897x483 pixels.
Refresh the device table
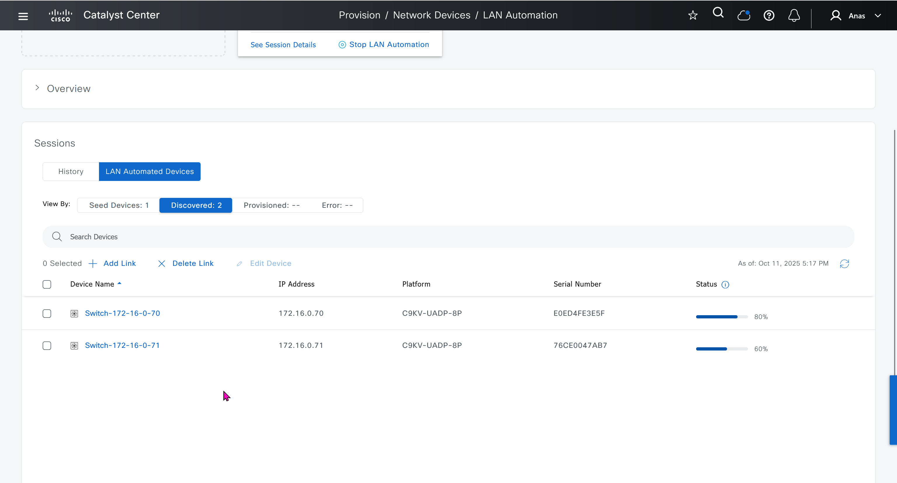[844, 264]
